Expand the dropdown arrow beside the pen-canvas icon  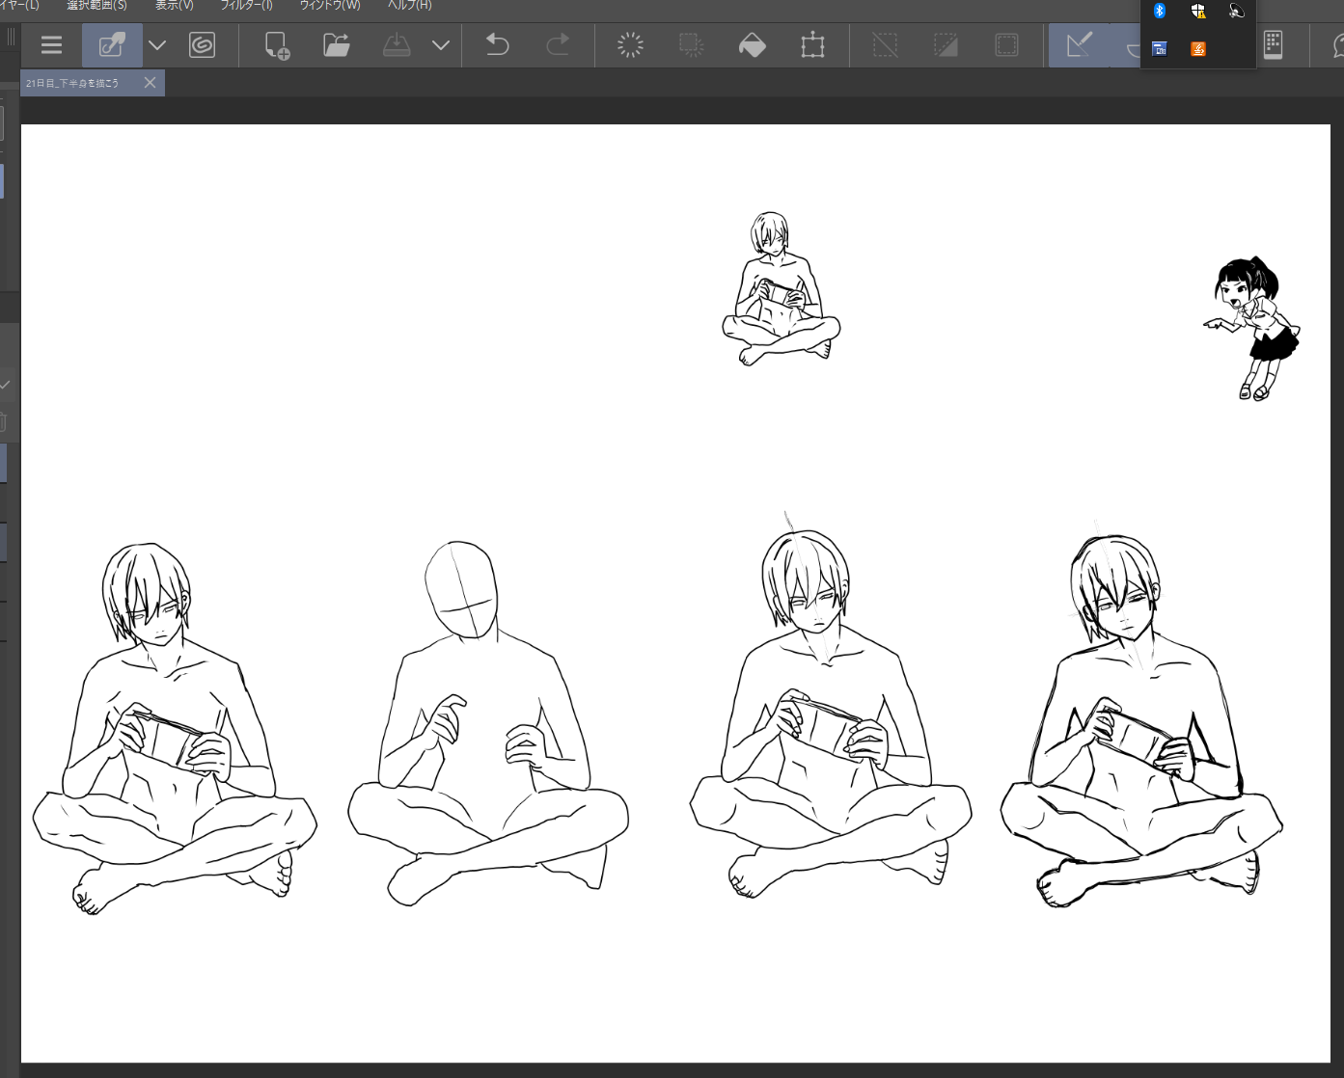157,45
